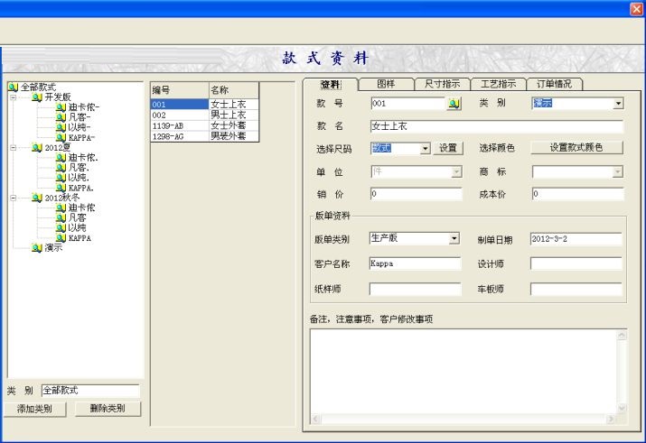Click the 凡客. icon under 2012夏
Screen dimensions: 646x443
[x=61, y=168]
